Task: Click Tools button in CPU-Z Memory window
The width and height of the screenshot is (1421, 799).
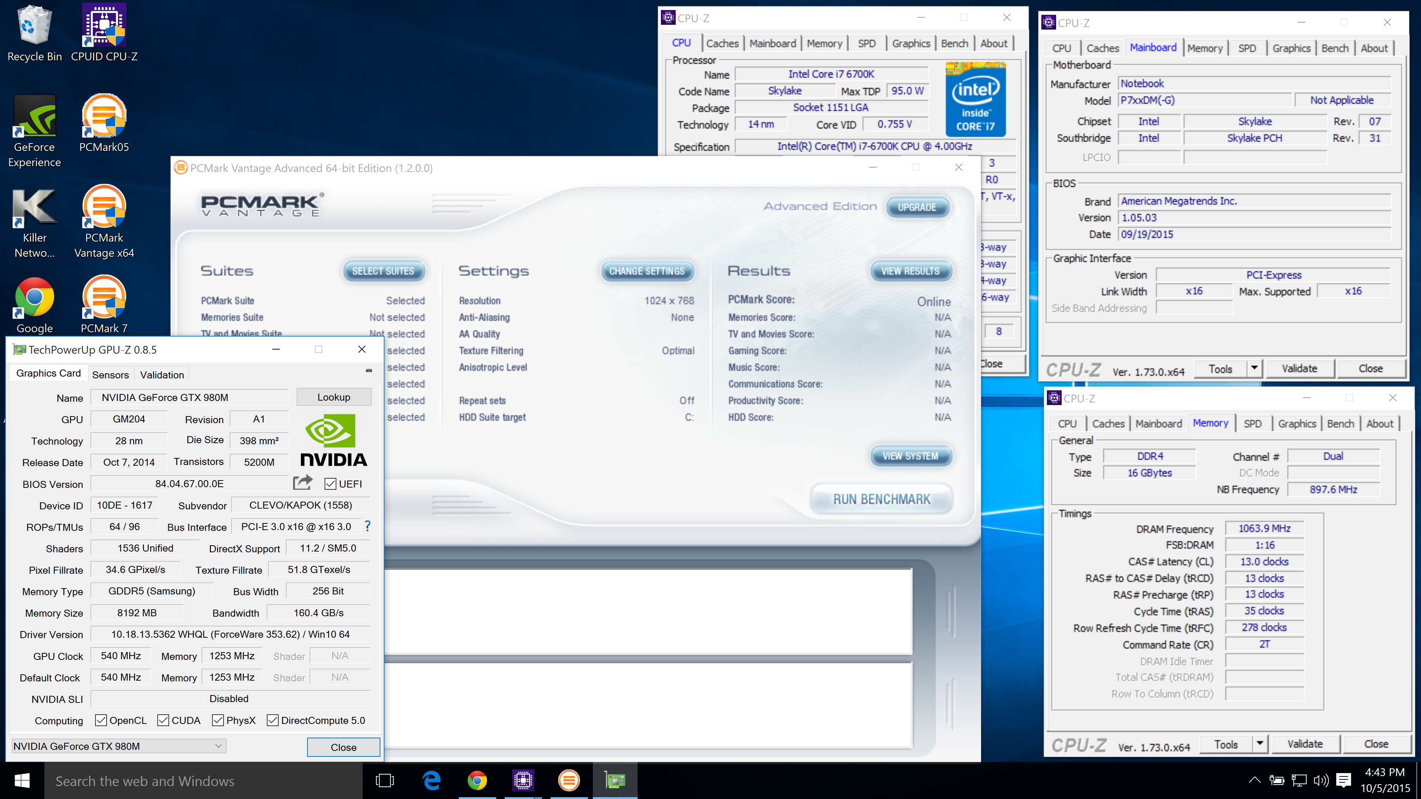Action: tap(1226, 744)
